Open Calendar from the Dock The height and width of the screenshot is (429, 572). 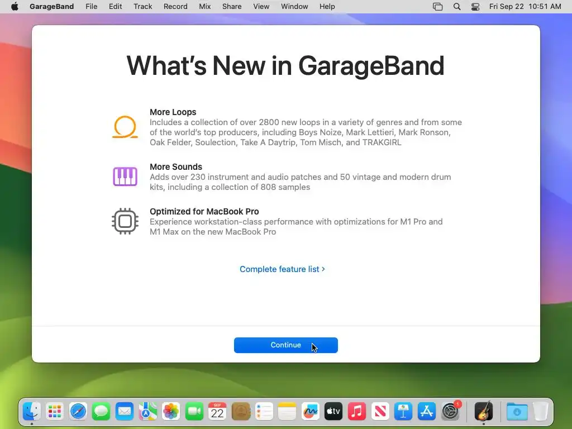[217, 412]
